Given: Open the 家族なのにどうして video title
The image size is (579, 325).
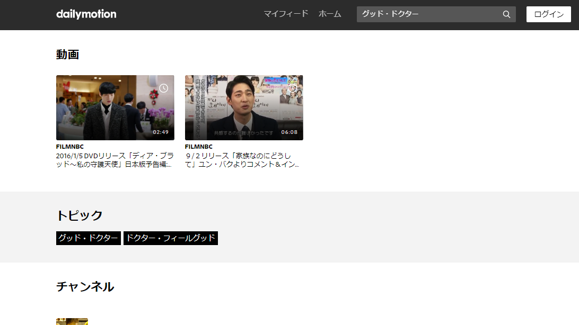Looking at the screenshot, I should tap(242, 160).
